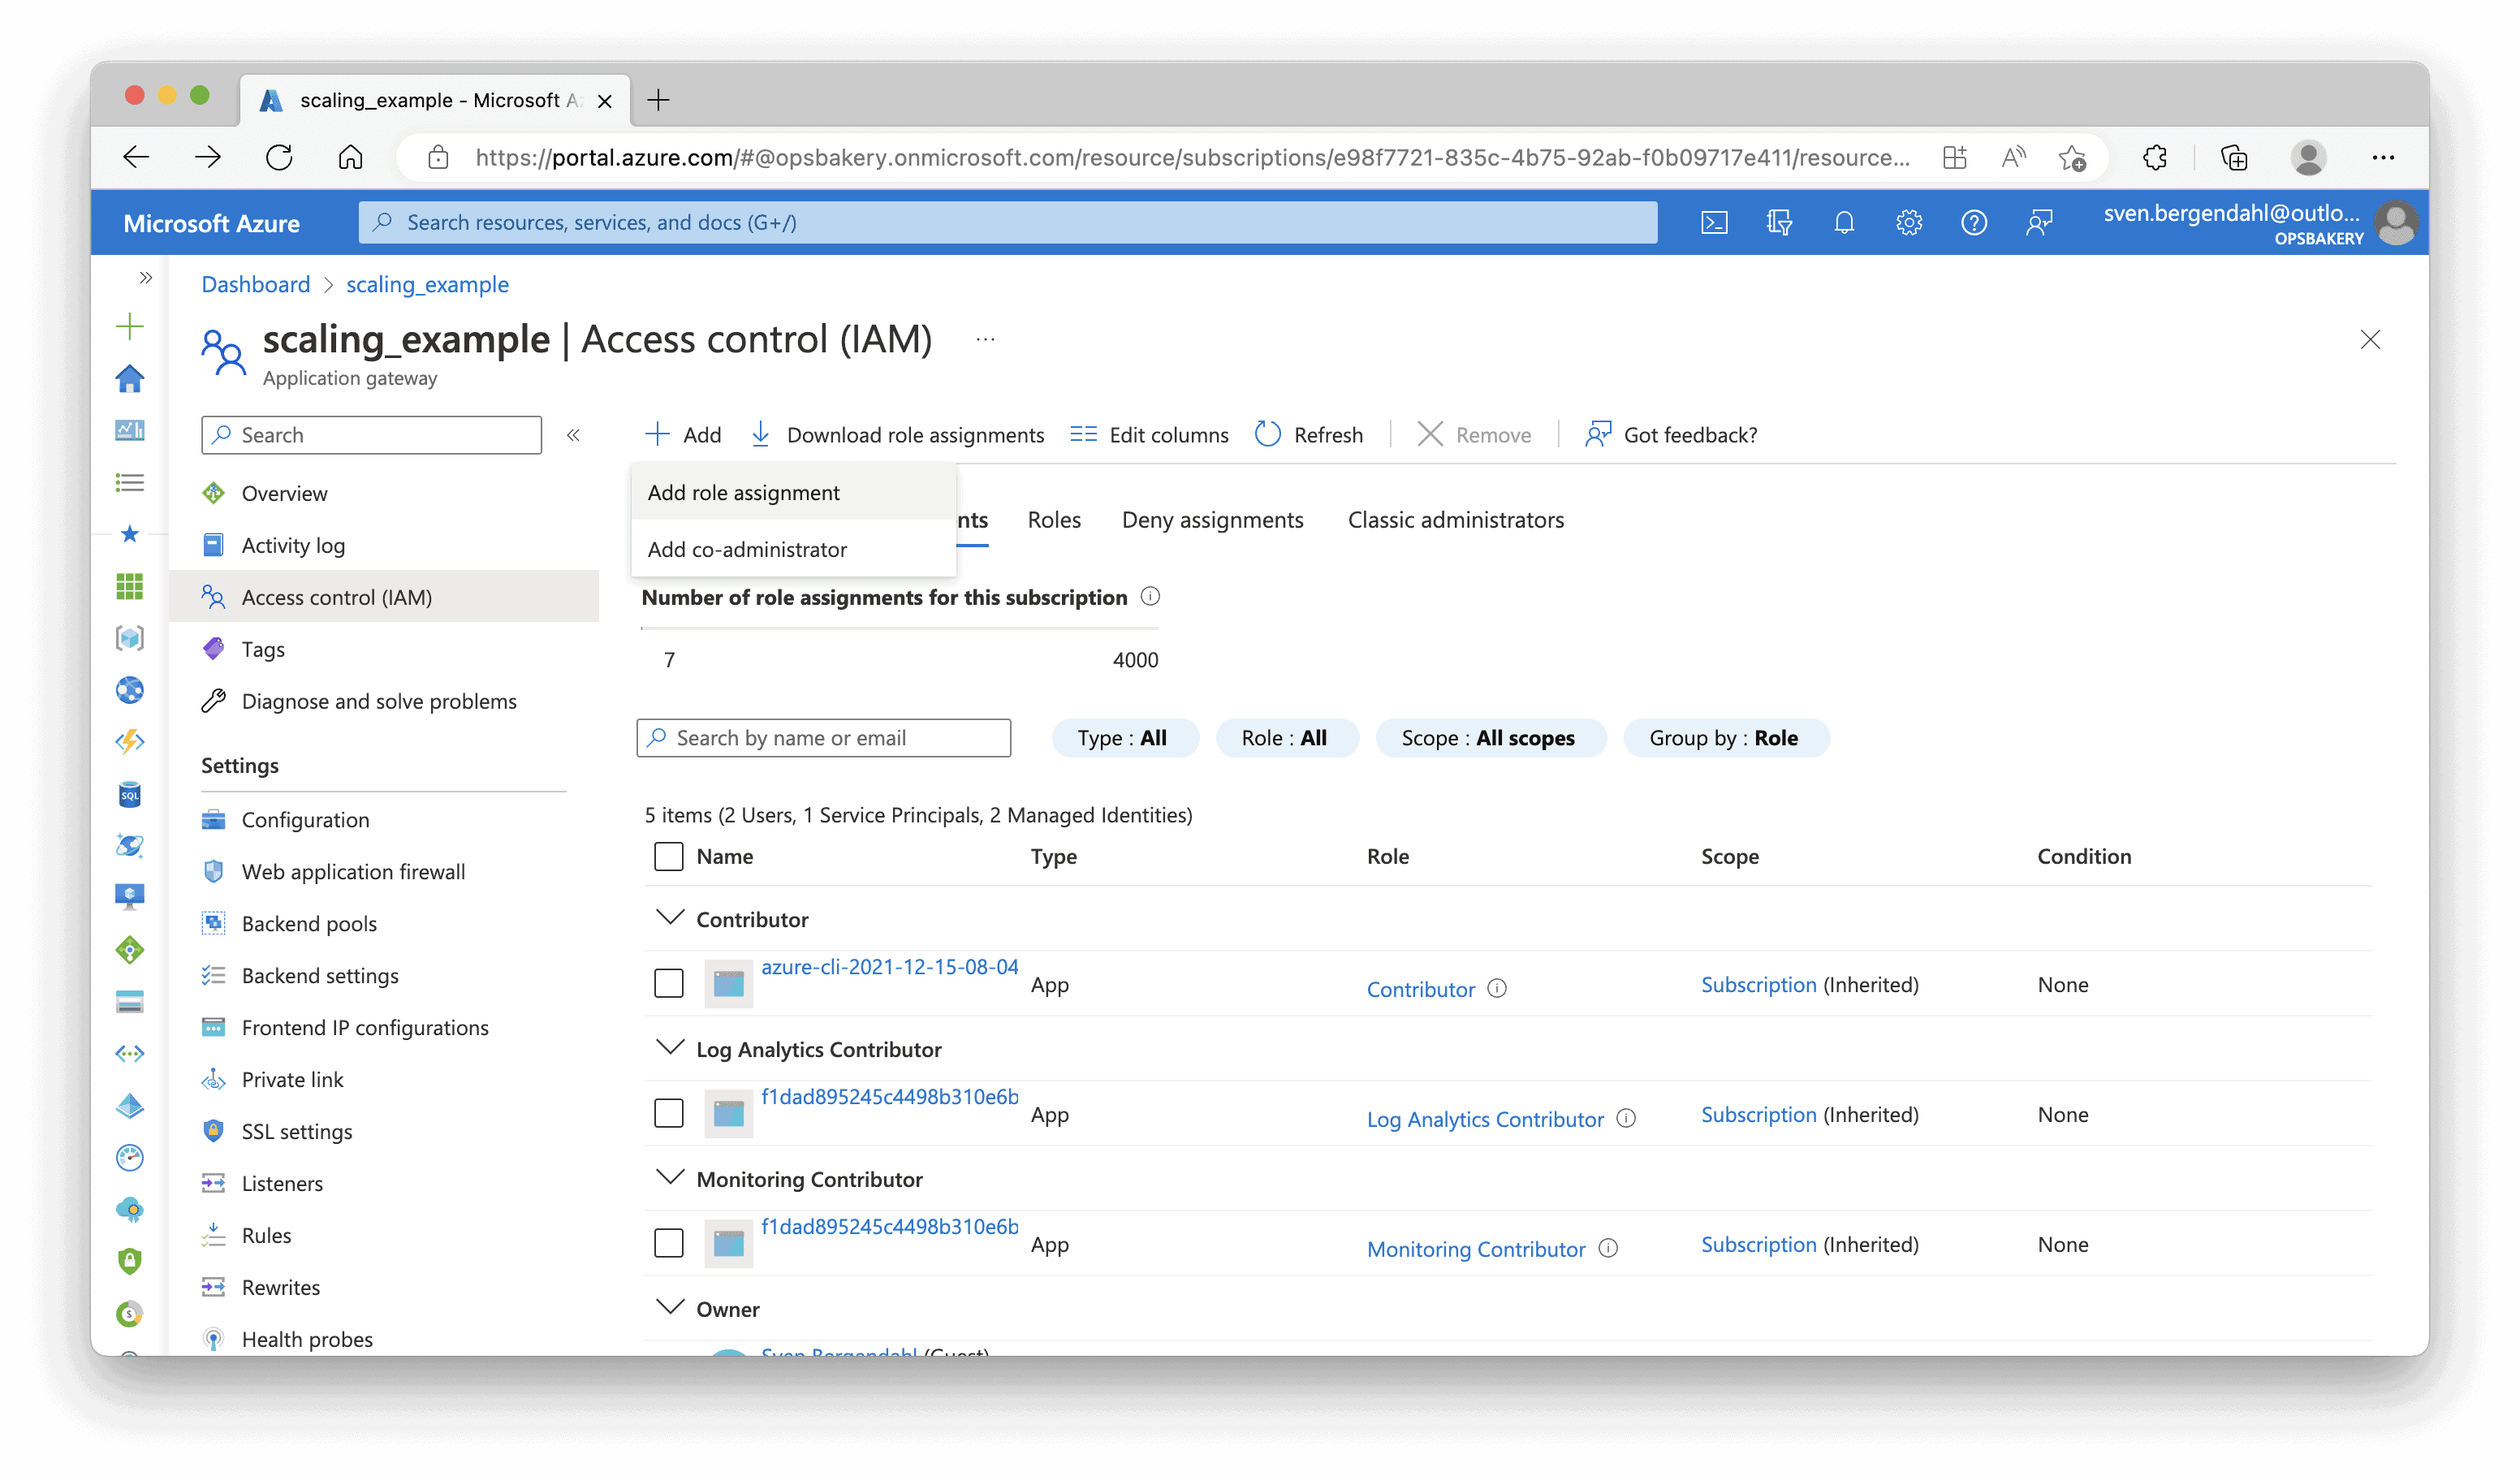
Task: Open Azure Cloud Shell icon
Action: [1714, 222]
